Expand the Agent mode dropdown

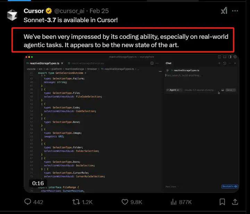pos(174,90)
